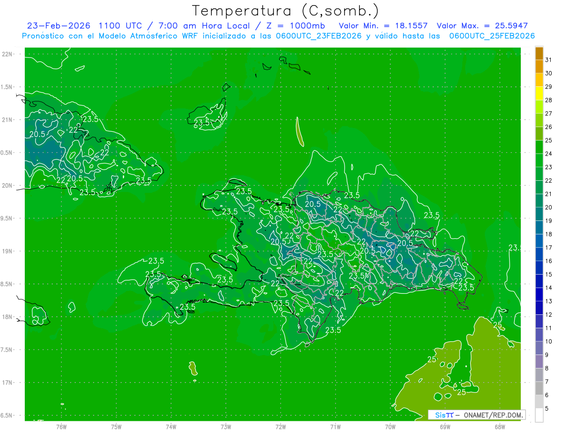Click the 19N latitude axis label

(7, 251)
